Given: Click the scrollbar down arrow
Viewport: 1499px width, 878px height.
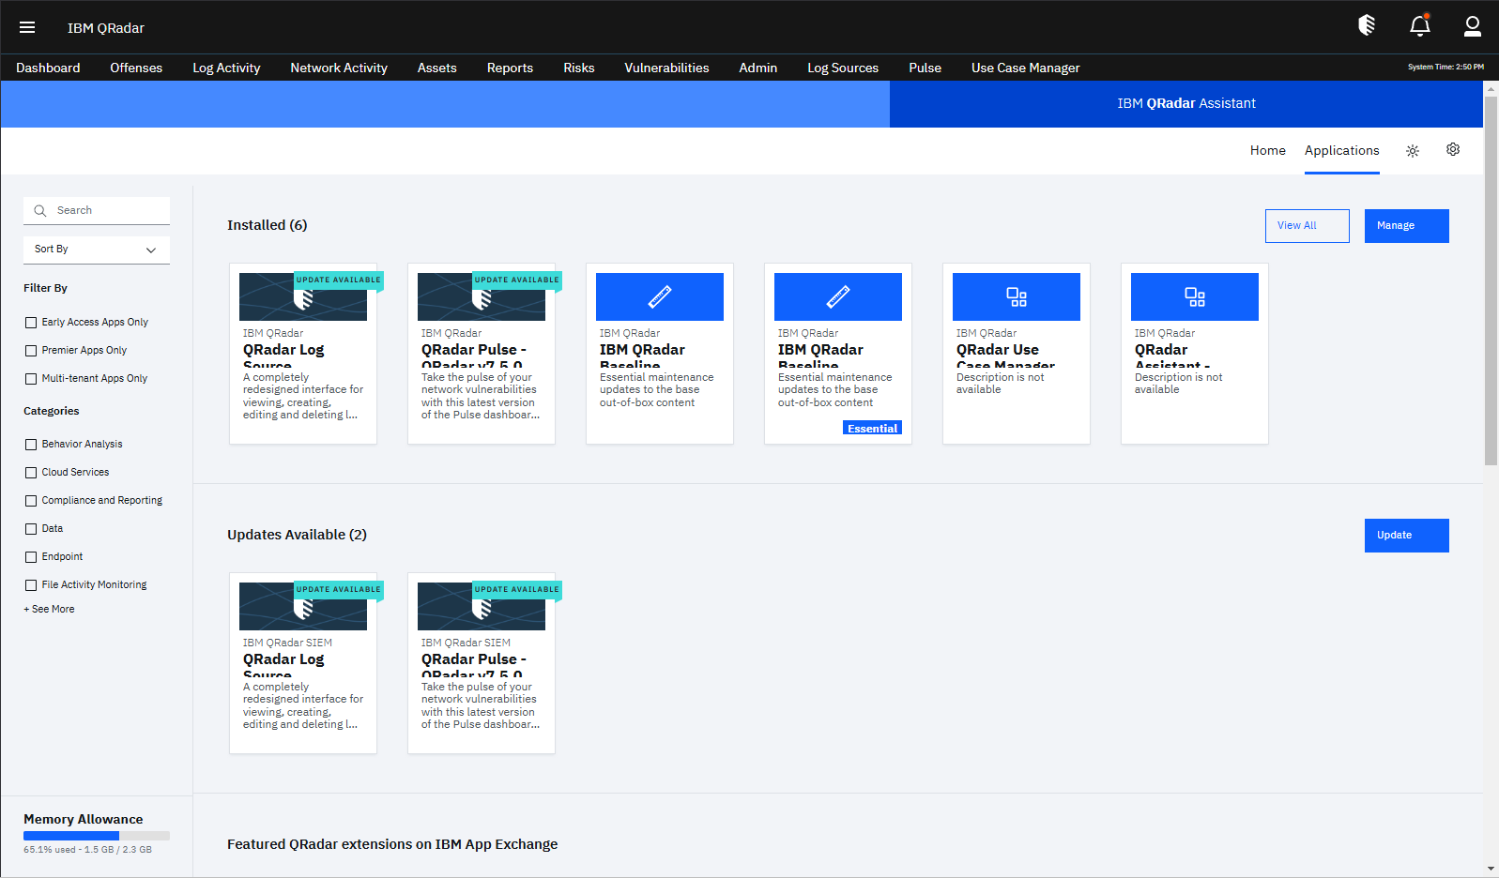Looking at the screenshot, I should pos(1491,870).
